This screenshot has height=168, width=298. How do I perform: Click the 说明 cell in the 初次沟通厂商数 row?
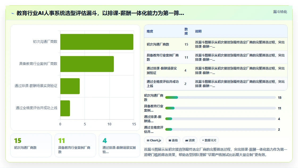240,44
